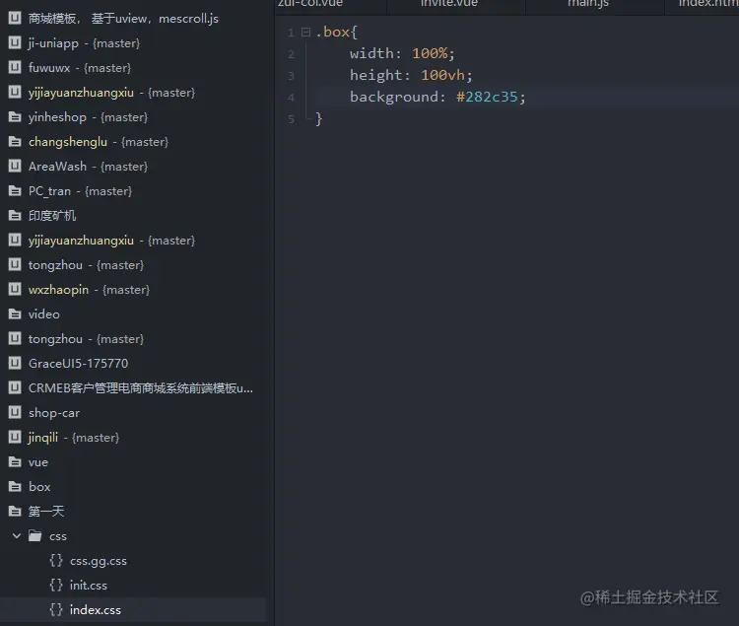Viewport: 739px width, 626px height.
Task: Select the box project folder
Action: pyautogui.click(x=39, y=486)
